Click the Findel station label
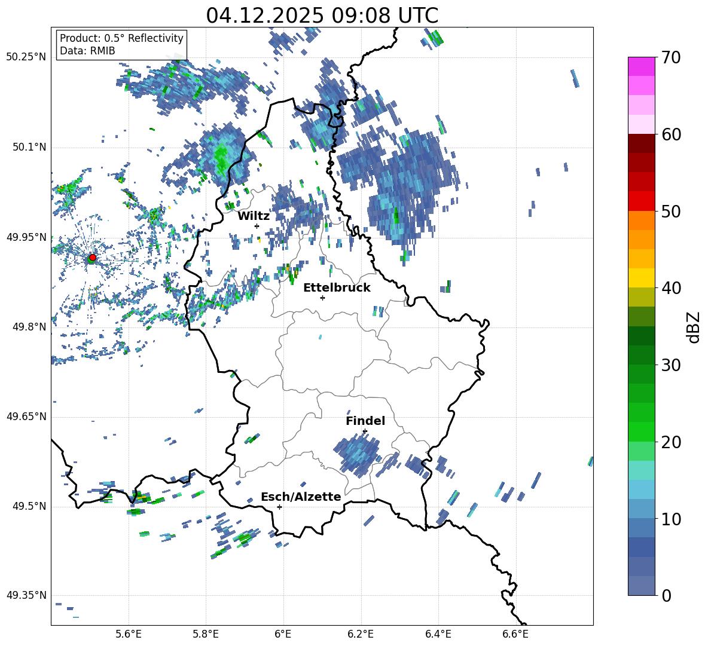 (365, 421)
